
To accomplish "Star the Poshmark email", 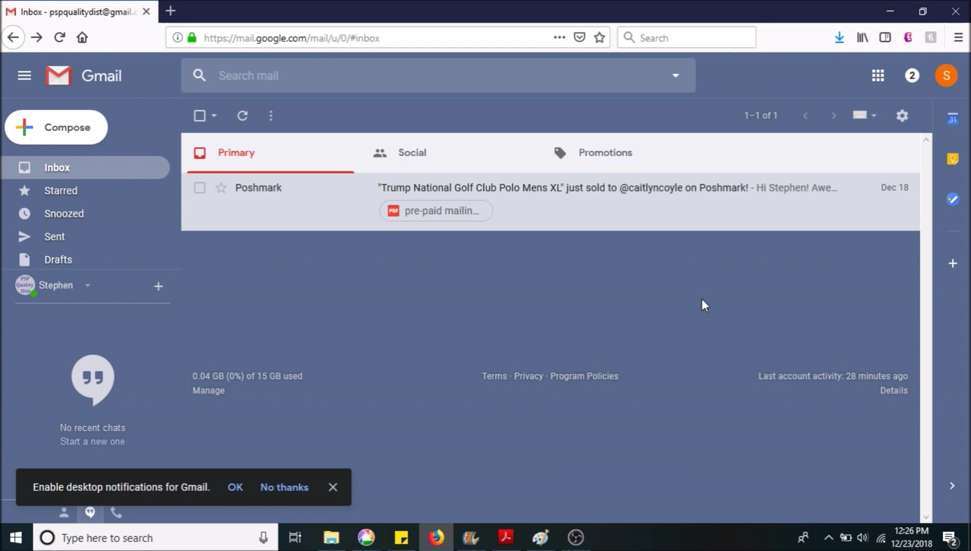I will tap(221, 188).
